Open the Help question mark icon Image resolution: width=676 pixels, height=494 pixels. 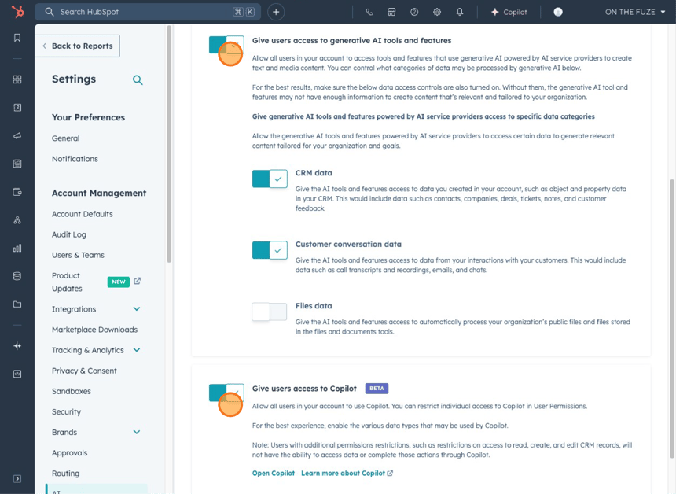(414, 12)
